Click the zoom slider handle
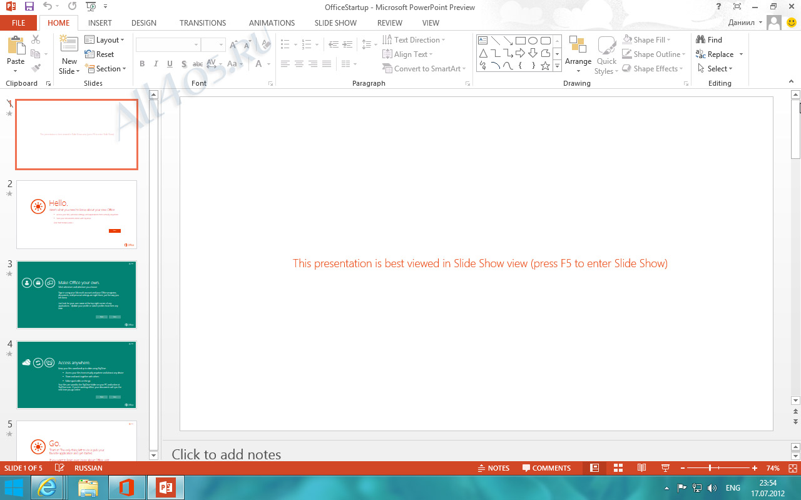Image resolution: width=801 pixels, height=500 pixels. click(x=710, y=468)
